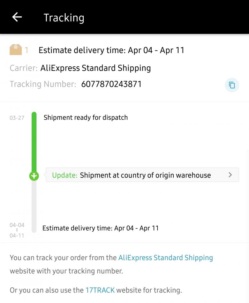Tap the 'Shipment ready for dispatch' status
This screenshot has height=303, width=249.
click(x=86, y=117)
